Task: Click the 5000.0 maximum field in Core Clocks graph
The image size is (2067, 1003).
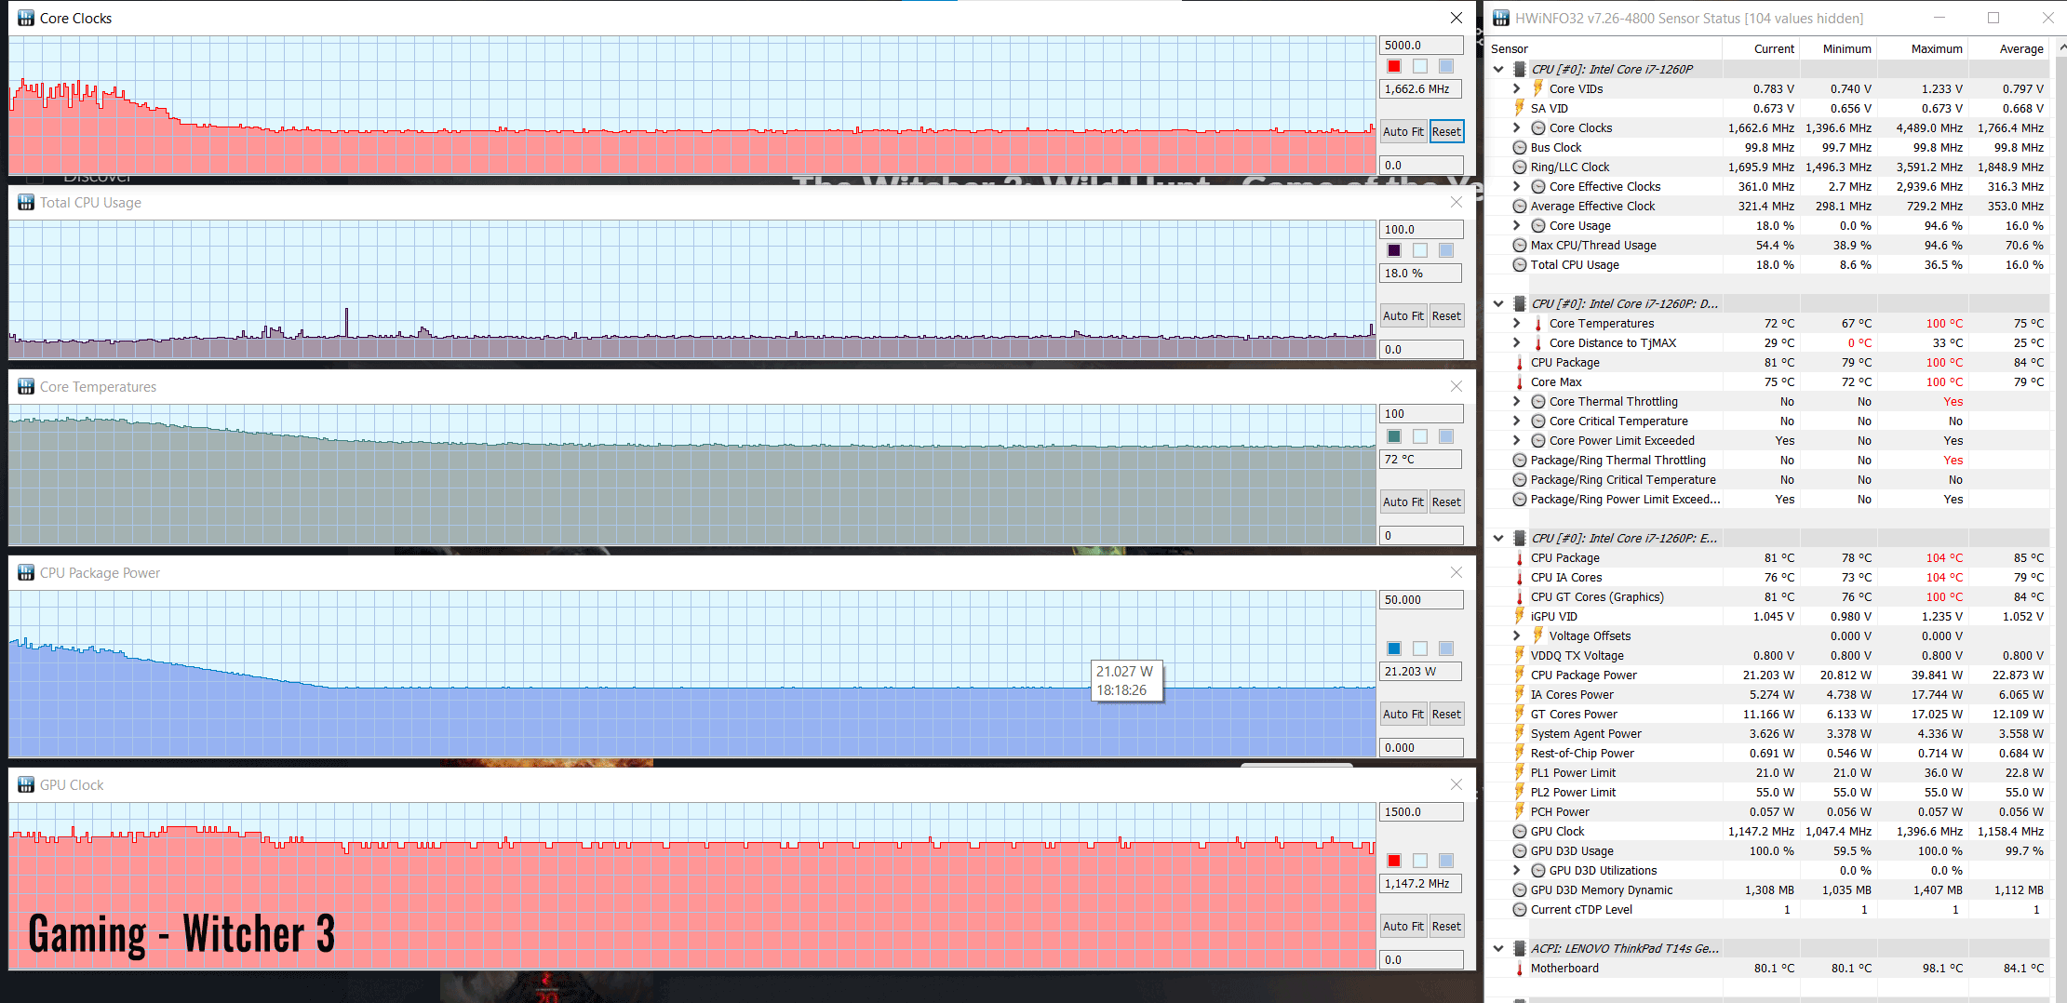Action: point(1420,45)
